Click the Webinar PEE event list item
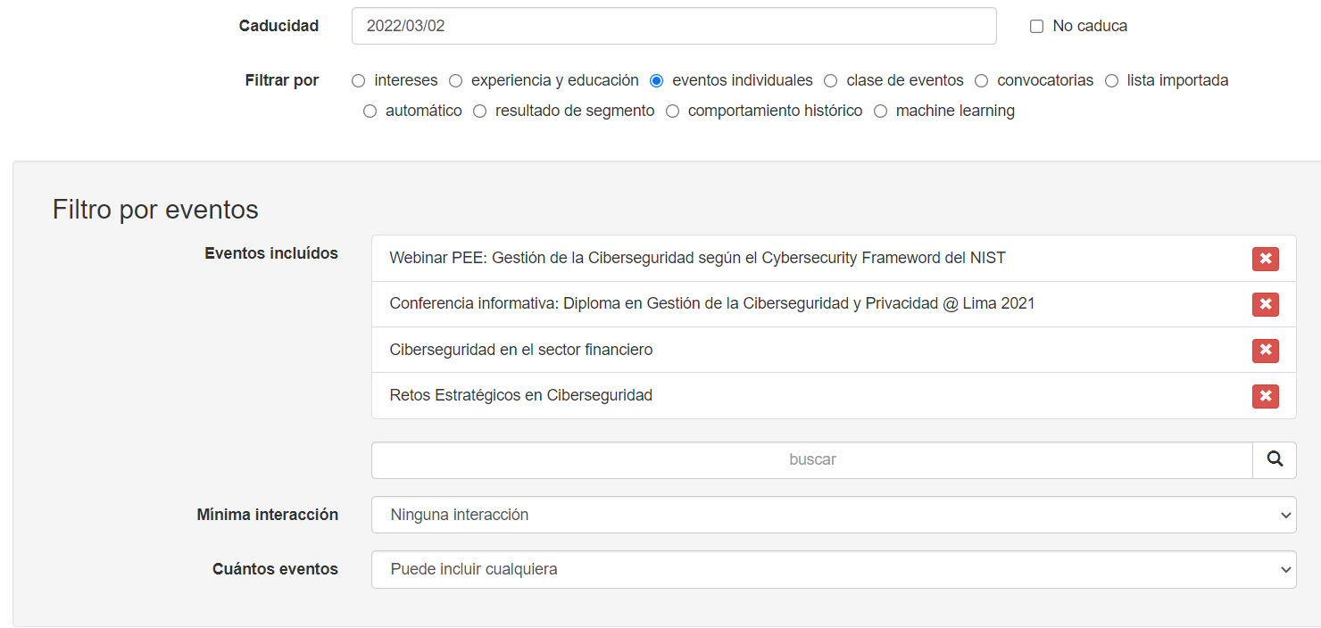The width and height of the screenshot is (1321, 628). pos(834,259)
